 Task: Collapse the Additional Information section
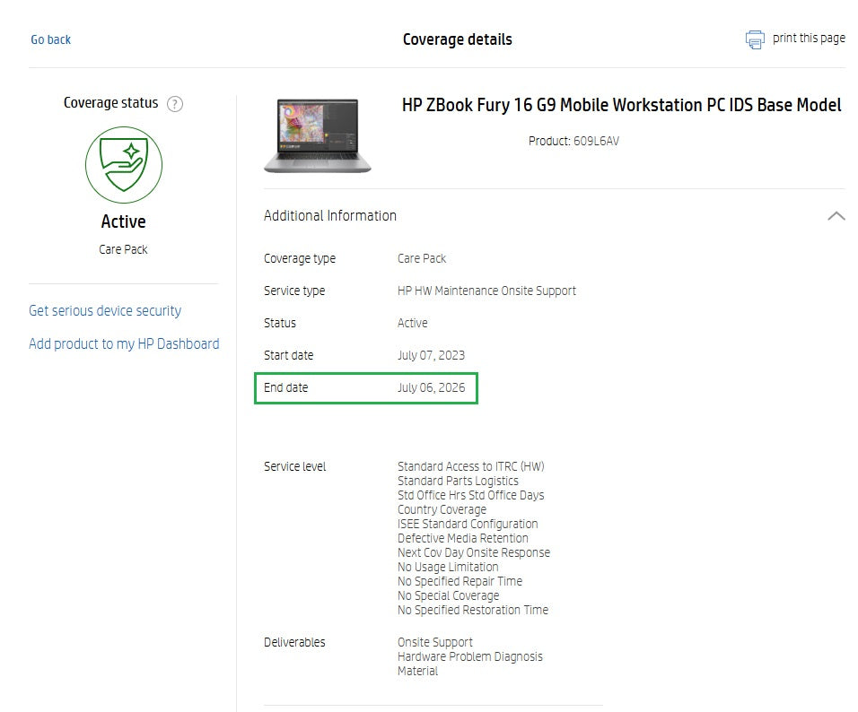(836, 215)
